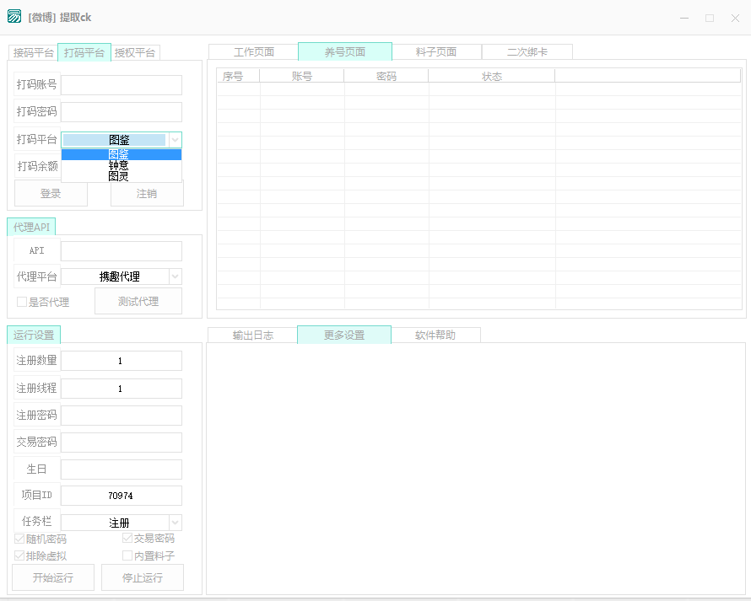Click the app logo icon in title bar
Viewport: 751px width, 601px height.
click(14, 17)
